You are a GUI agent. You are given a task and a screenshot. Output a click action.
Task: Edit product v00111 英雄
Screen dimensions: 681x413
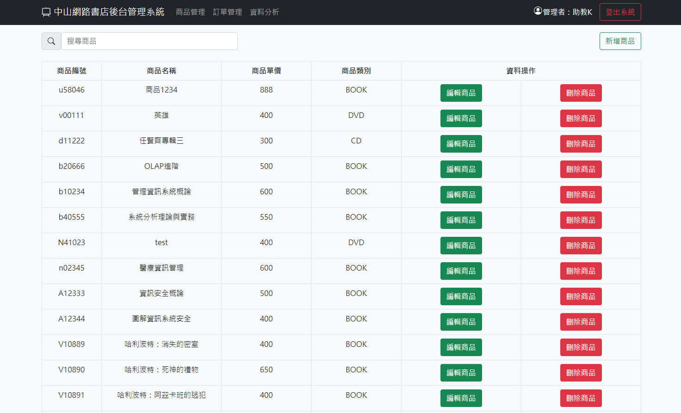(461, 118)
